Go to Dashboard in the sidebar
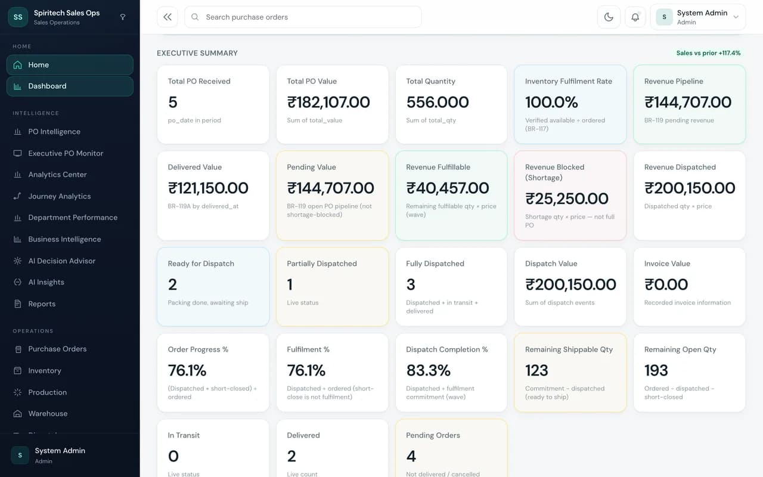 click(x=70, y=86)
